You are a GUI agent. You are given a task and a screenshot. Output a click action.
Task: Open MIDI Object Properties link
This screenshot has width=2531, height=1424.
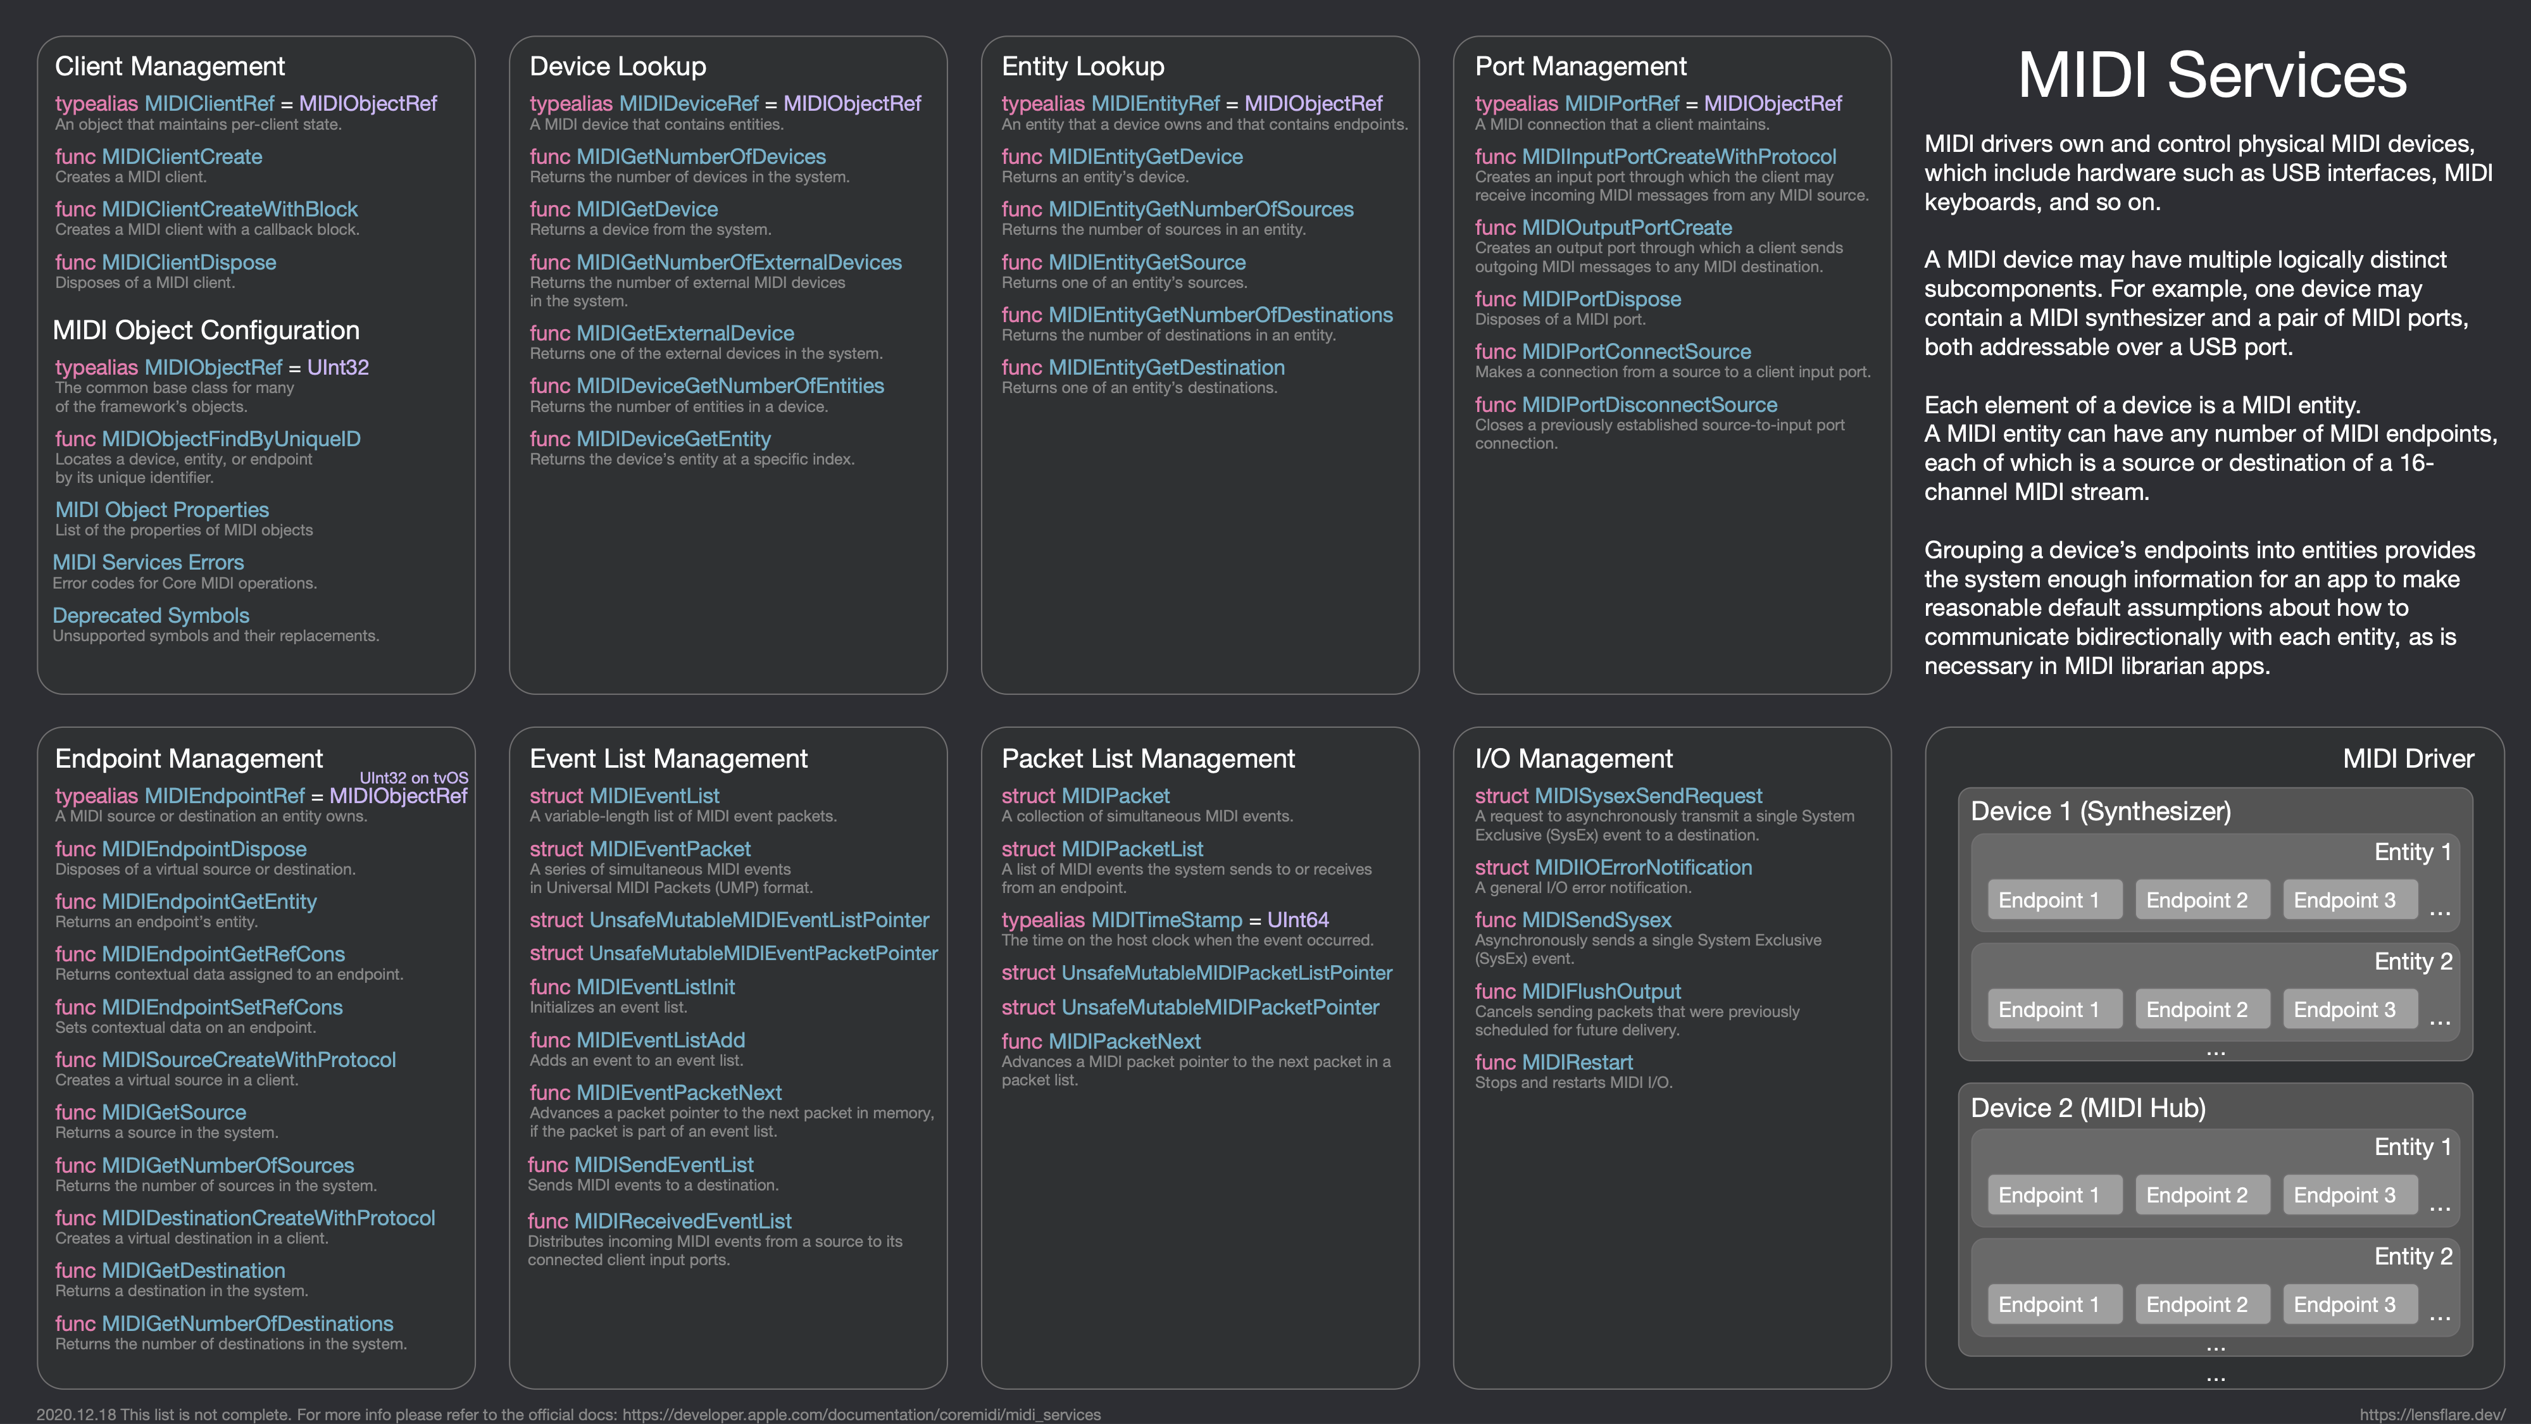click(161, 509)
